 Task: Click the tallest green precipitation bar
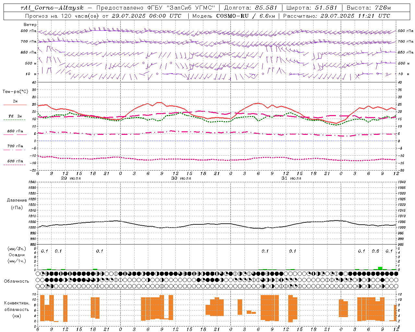coord(380,268)
